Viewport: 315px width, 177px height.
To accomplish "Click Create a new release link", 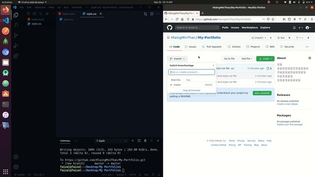I will pos(287,104).
